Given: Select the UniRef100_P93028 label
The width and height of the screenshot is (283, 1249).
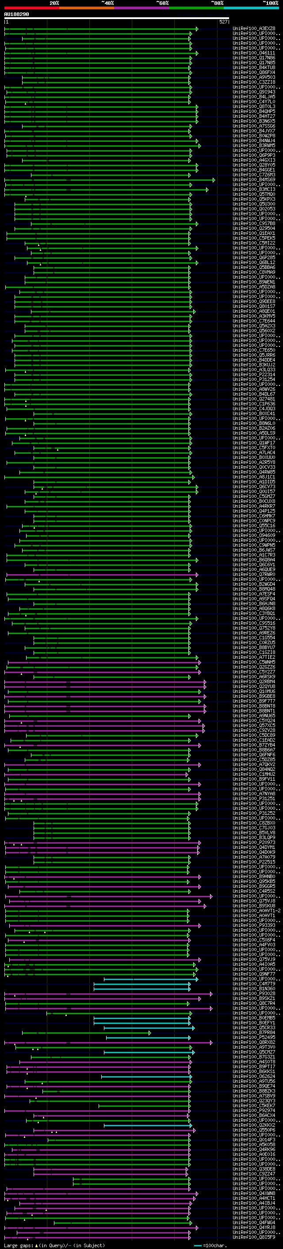Looking at the screenshot, I should pyautogui.click(x=254, y=993).
